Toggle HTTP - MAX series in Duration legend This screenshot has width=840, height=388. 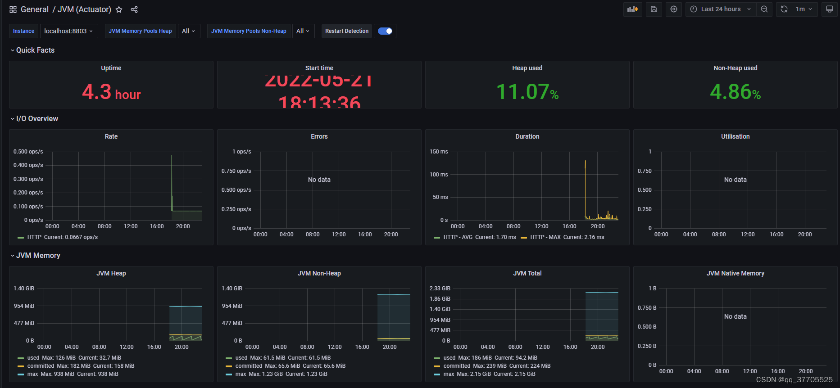tap(545, 237)
